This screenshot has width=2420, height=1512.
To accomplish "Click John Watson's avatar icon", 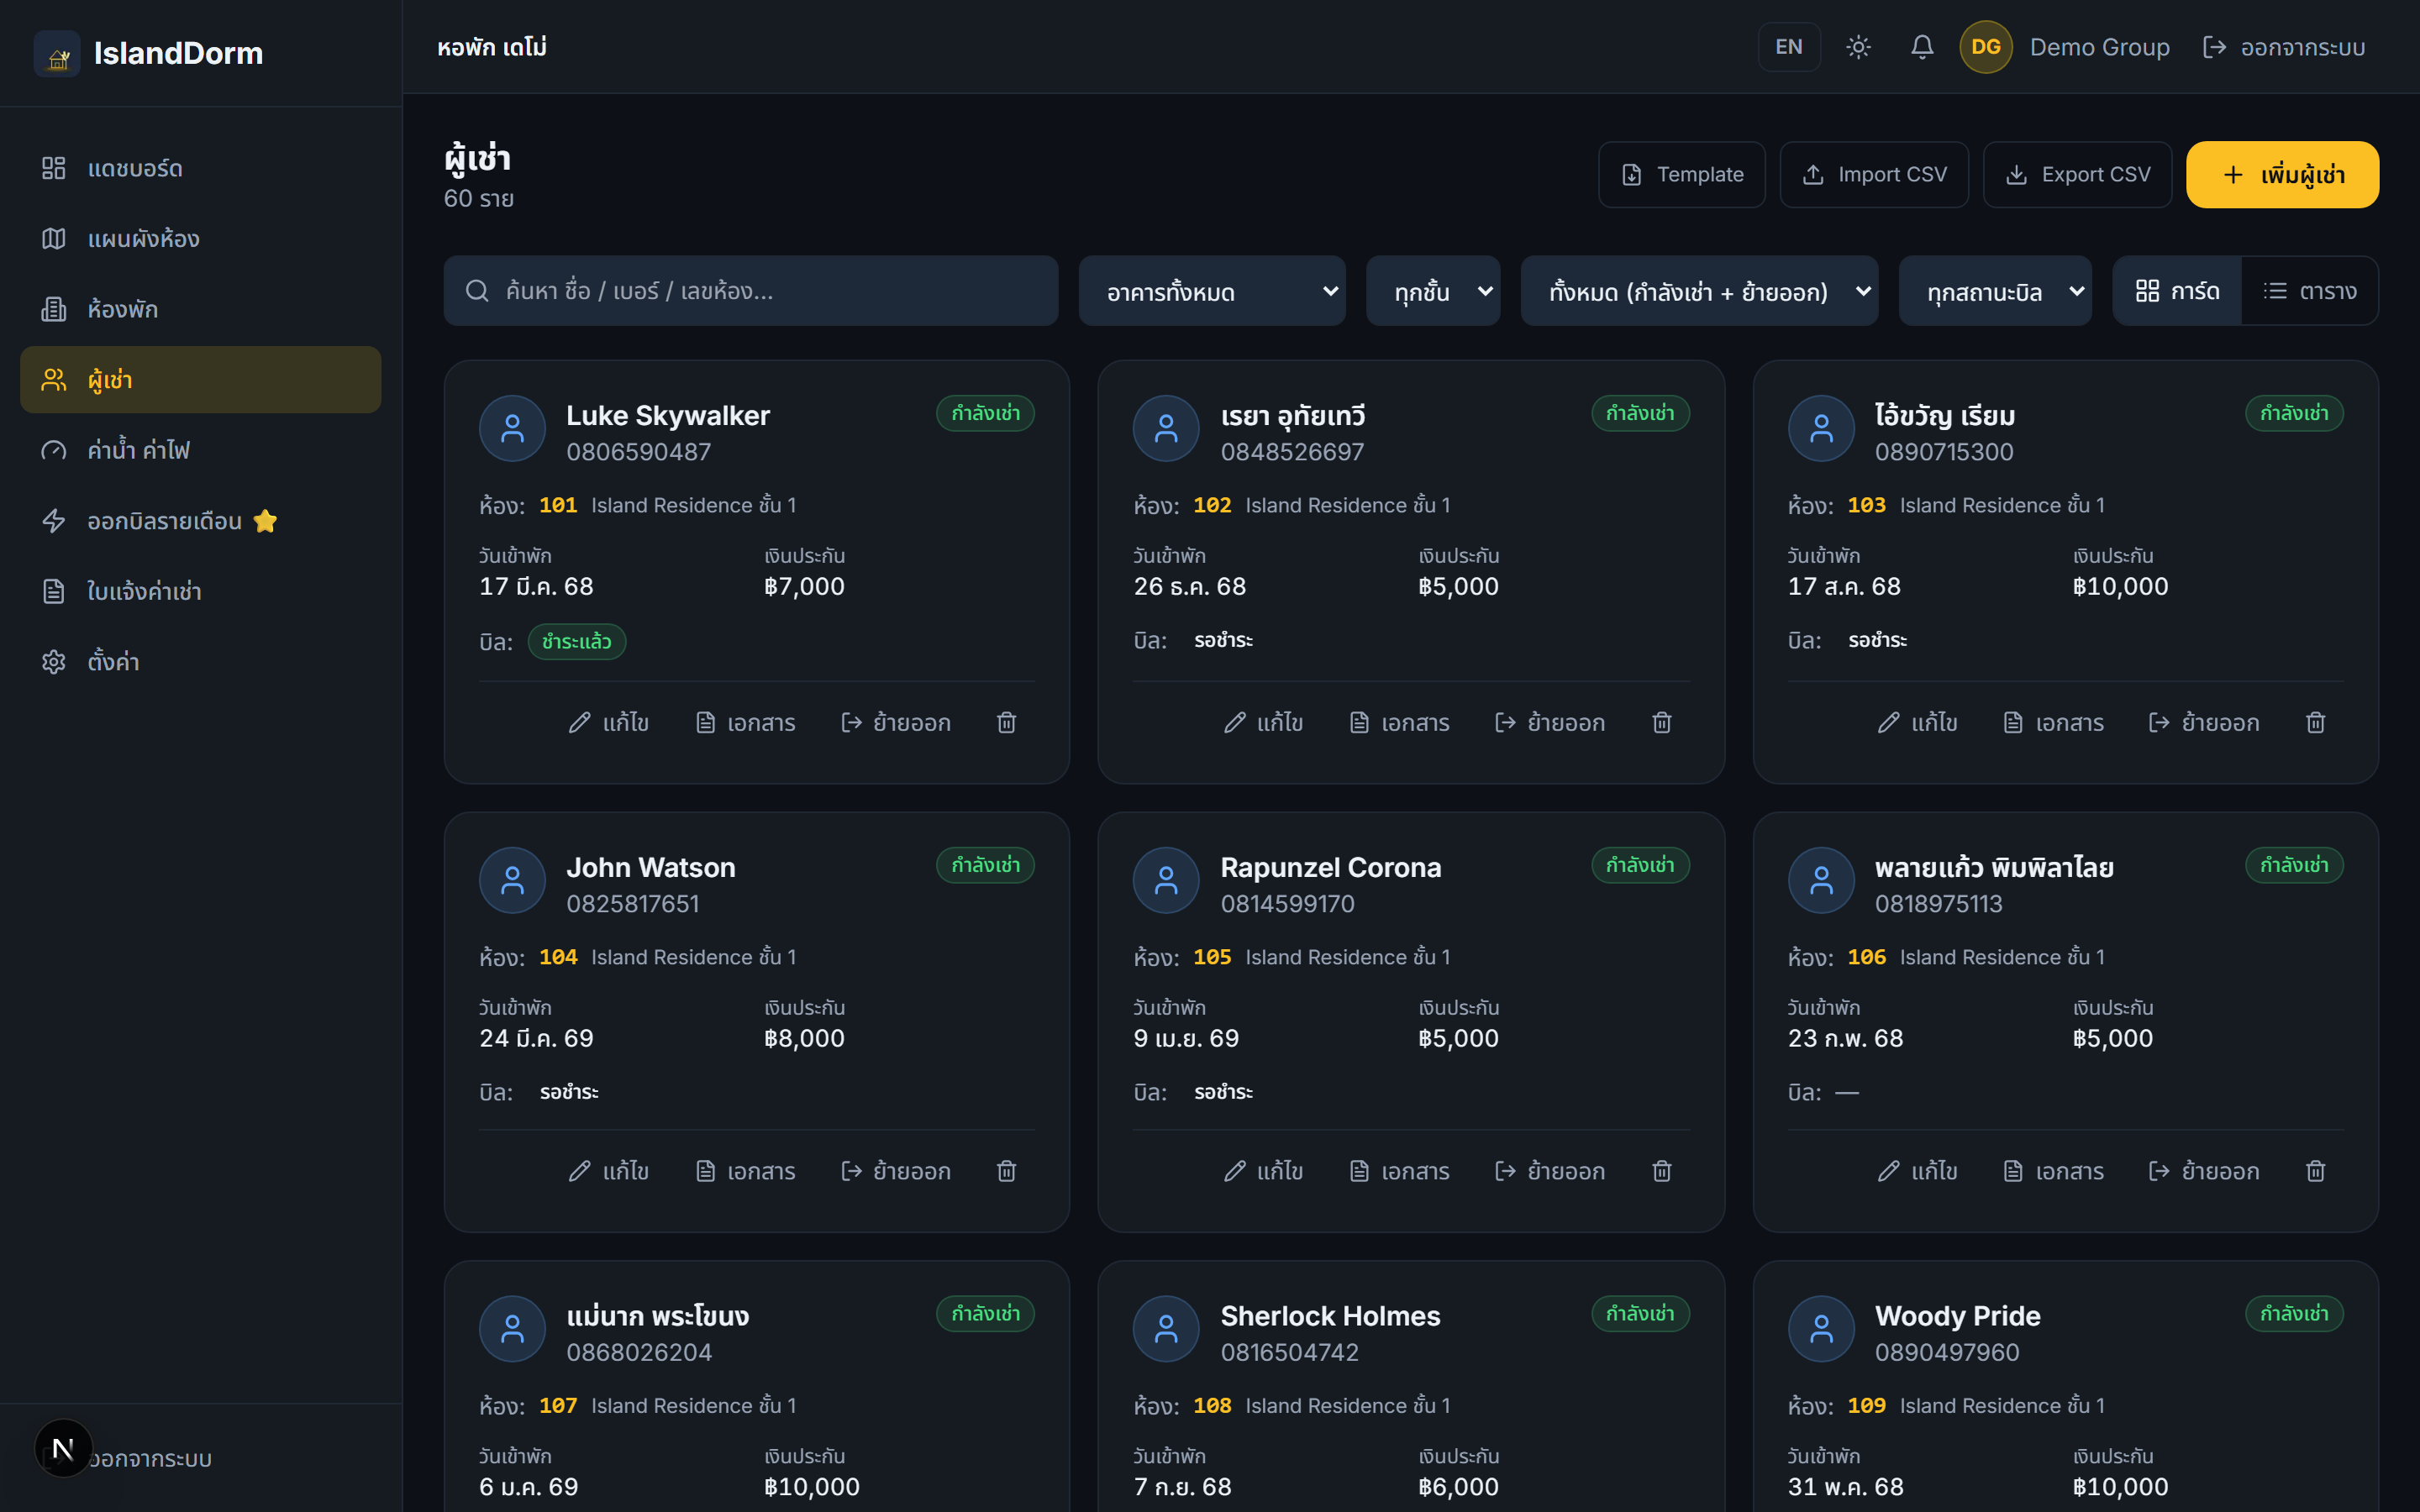I will 512,881.
